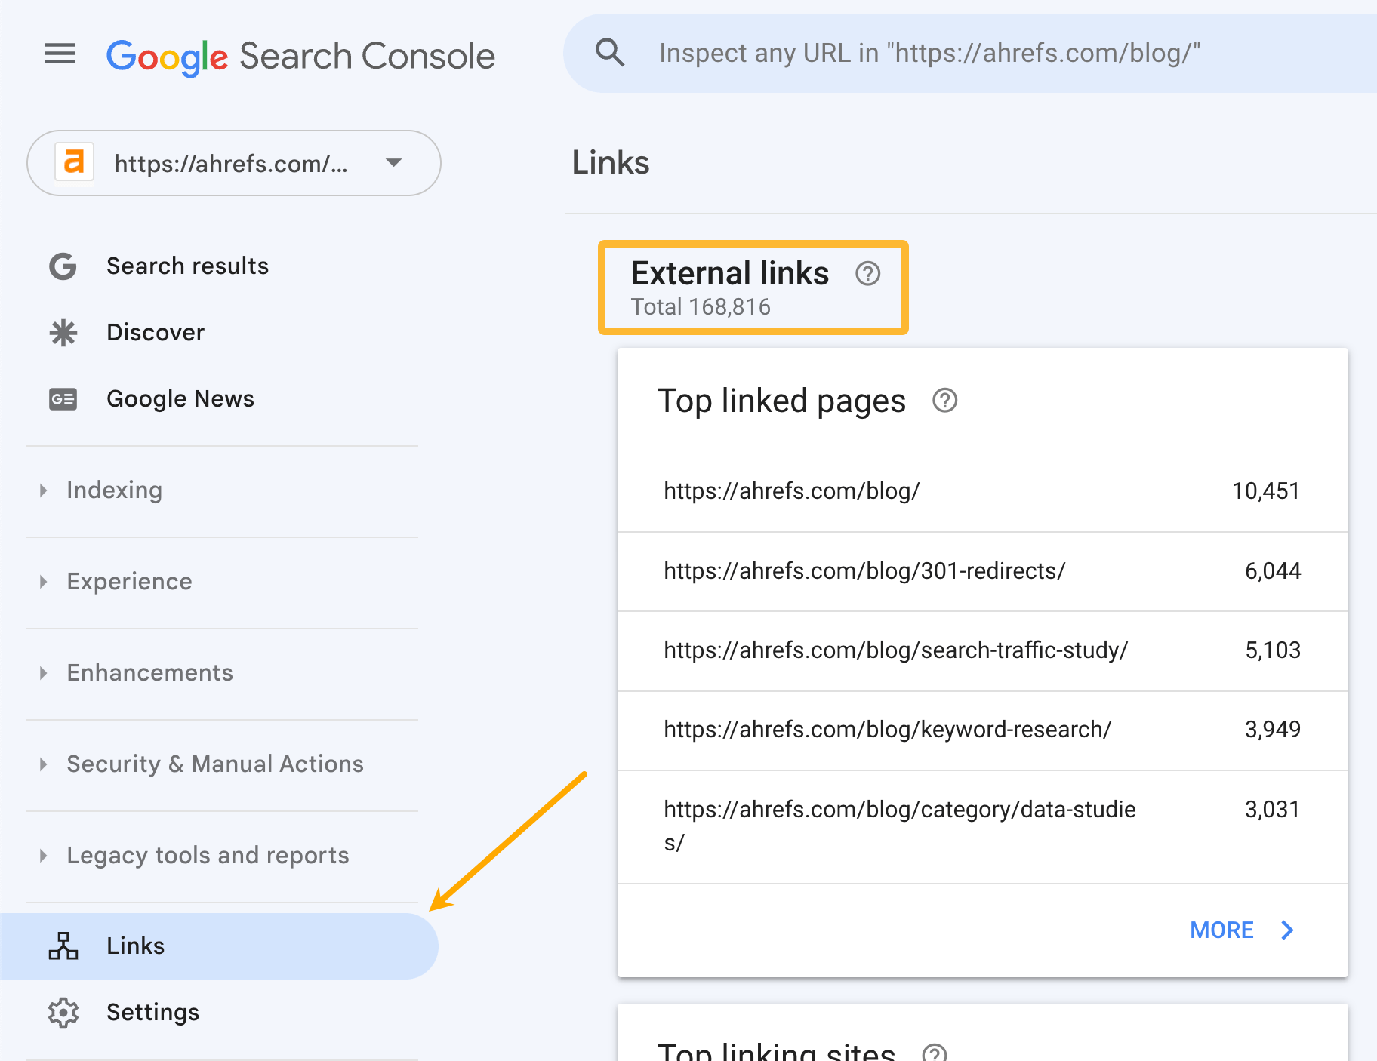The width and height of the screenshot is (1377, 1061).
Task: Select the search magnifier icon
Action: (x=610, y=53)
